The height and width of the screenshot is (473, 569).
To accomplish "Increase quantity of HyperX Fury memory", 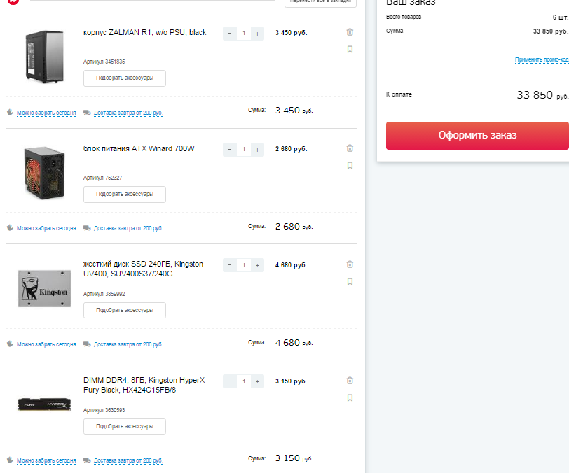I will (x=257, y=381).
